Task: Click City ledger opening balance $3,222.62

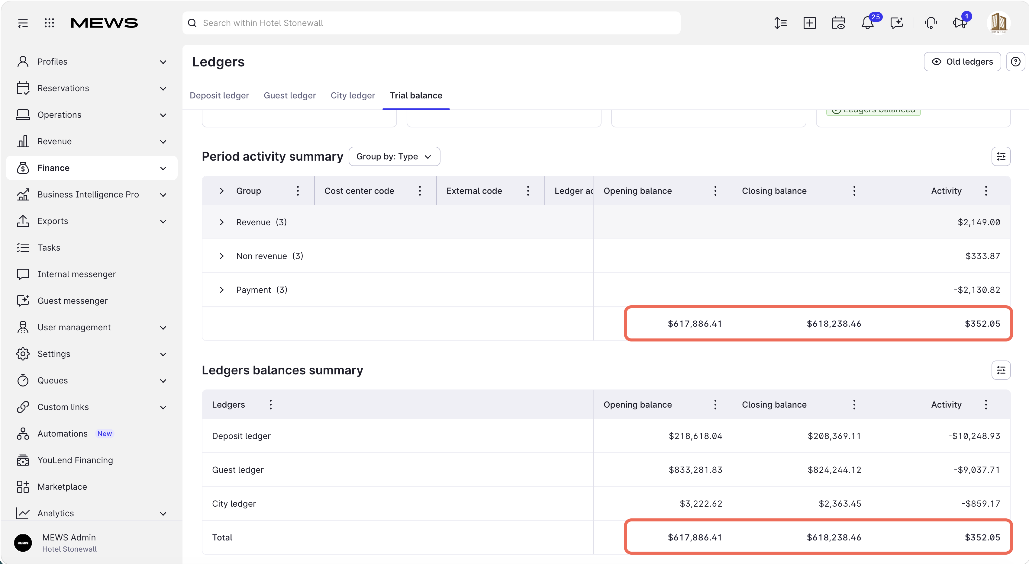Action: point(701,504)
